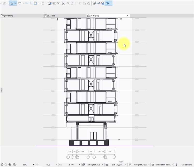Click the greyed next zoom icon
194x167 pixels.
pos(6,165)
